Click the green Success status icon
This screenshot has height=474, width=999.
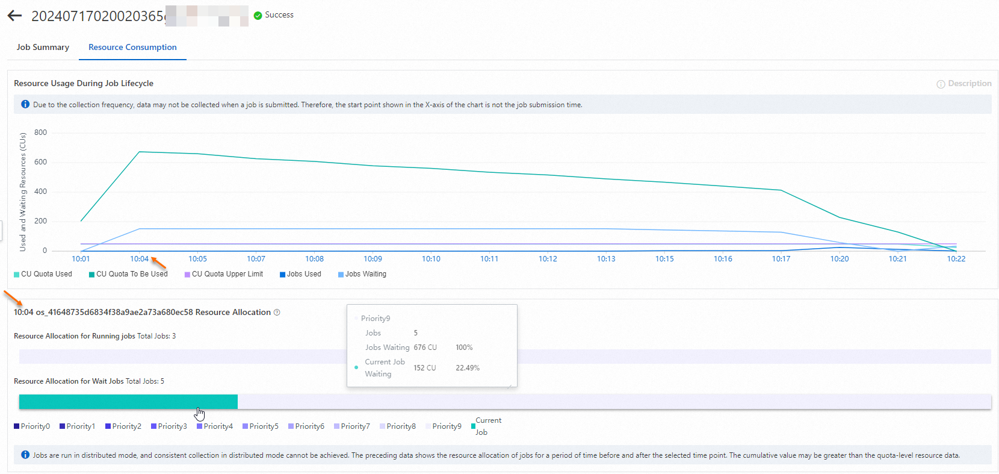tap(258, 15)
